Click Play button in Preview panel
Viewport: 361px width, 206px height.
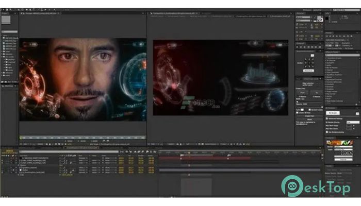tap(334, 37)
